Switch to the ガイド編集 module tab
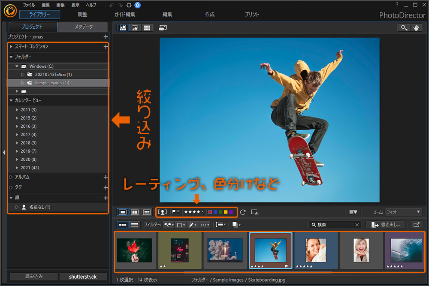The height and width of the screenshot is (286, 429). pyautogui.click(x=124, y=15)
